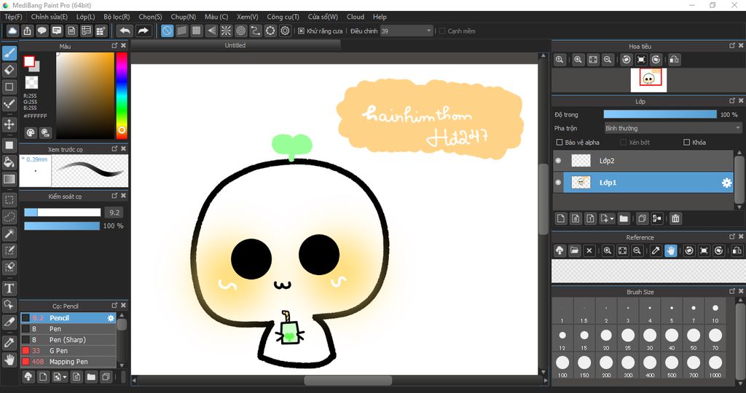Select the Move tool
Image resolution: width=746 pixels, height=393 pixels.
click(9, 124)
